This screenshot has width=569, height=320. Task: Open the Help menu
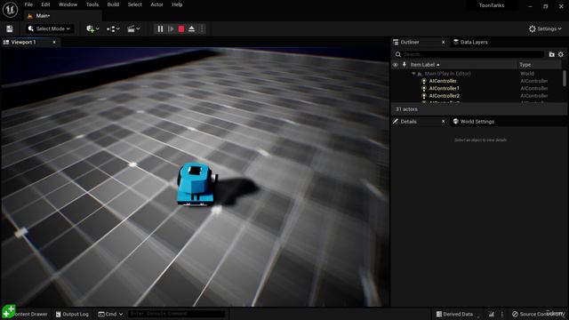point(177,4)
